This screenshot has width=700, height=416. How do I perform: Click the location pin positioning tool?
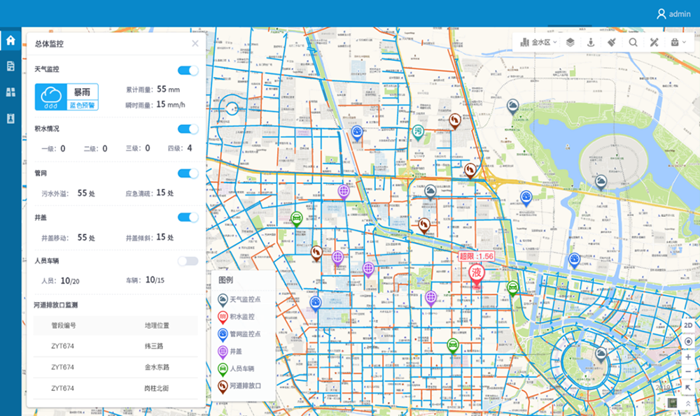point(591,43)
